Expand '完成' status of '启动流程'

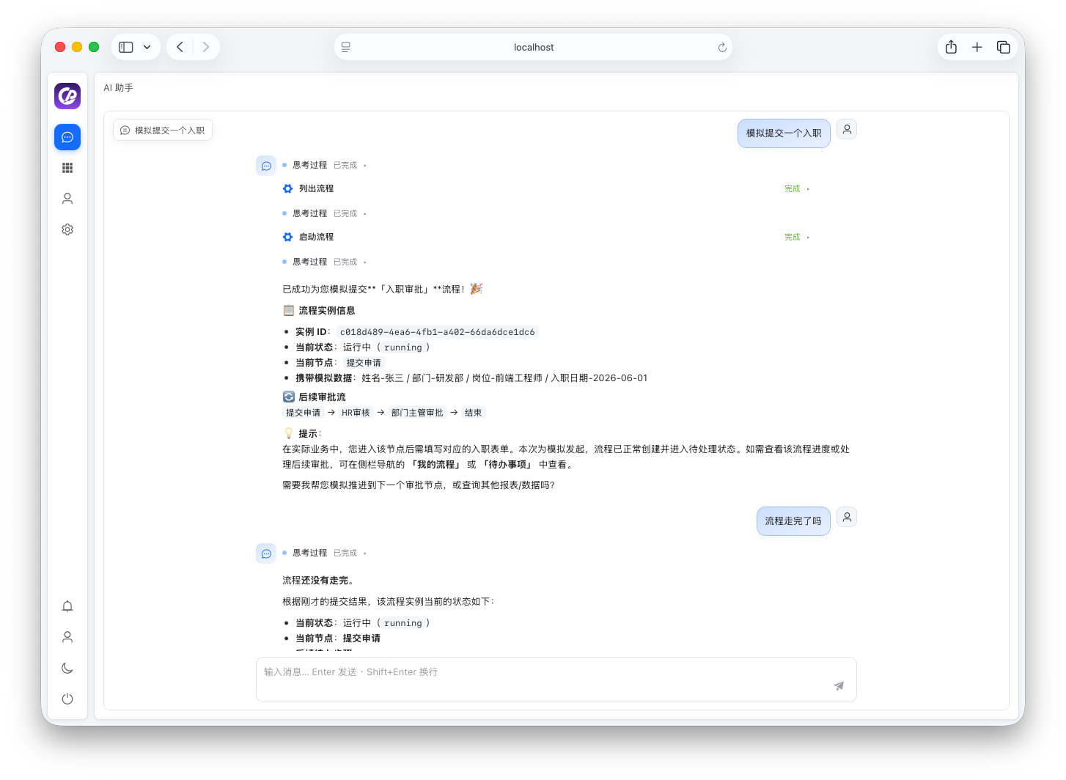(x=797, y=237)
